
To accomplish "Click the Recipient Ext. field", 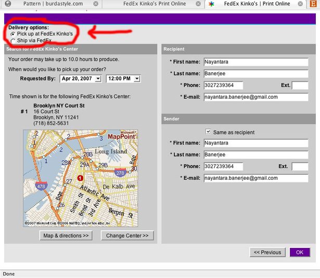I will click(300, 85).
